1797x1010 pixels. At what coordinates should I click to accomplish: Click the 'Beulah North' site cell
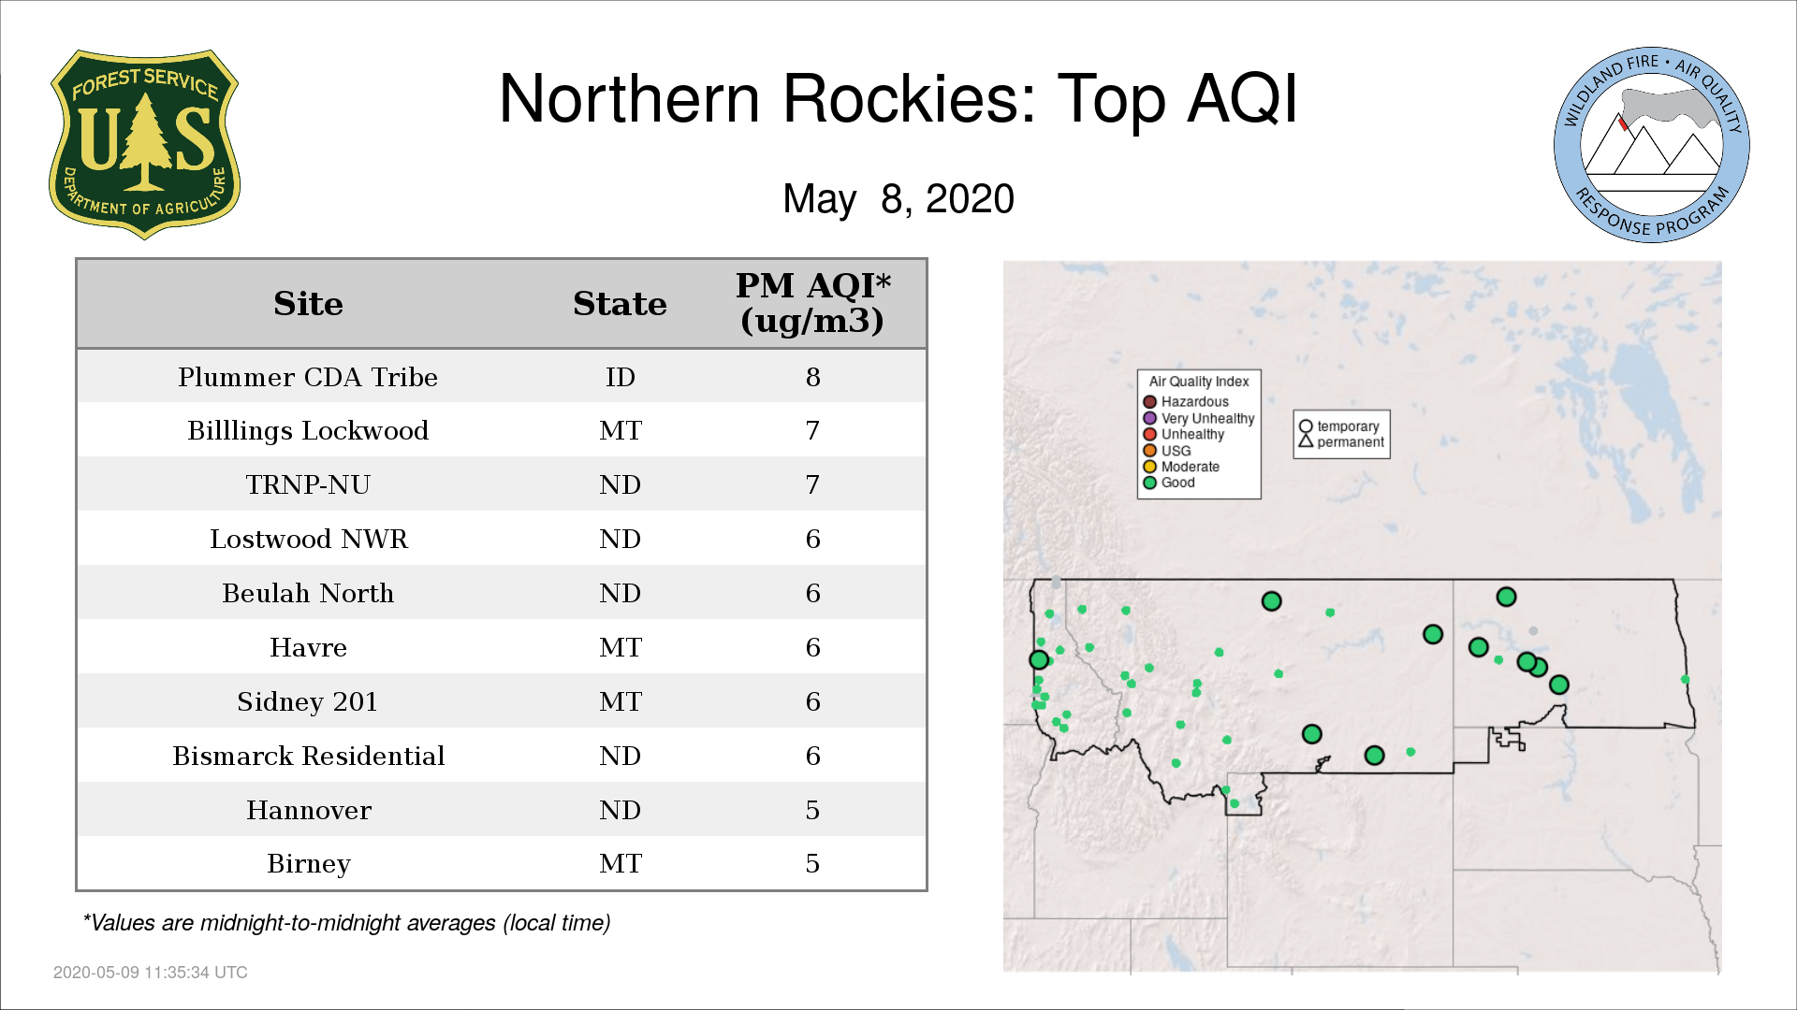308,593
